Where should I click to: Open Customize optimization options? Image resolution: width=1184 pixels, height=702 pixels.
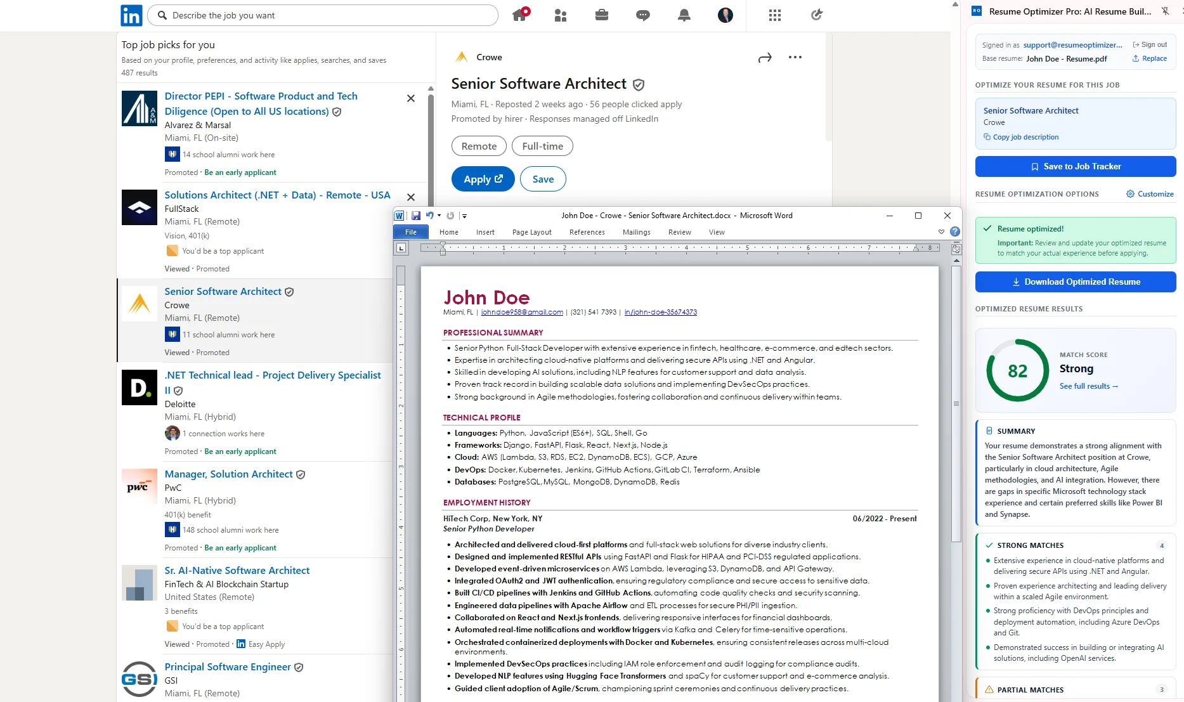[1150, 194]
